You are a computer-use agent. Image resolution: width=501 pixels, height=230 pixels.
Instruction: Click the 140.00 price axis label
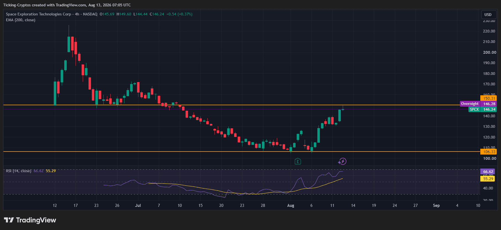tap(489, 116)
